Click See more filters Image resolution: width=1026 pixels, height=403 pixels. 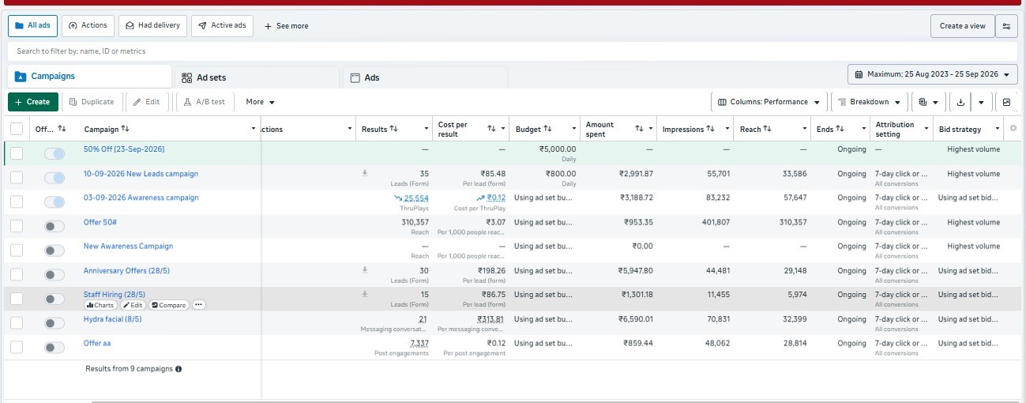pyautogui.click(x=286, y=26)
